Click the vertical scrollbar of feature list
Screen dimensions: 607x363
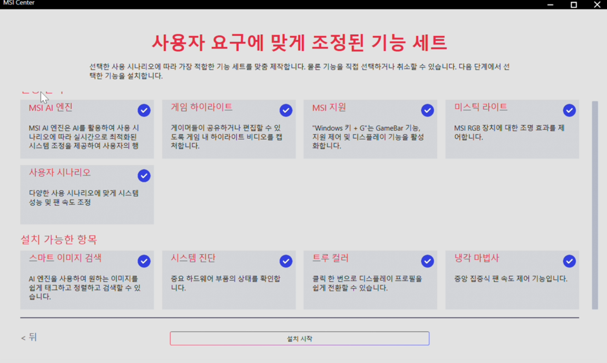point(595,205)
